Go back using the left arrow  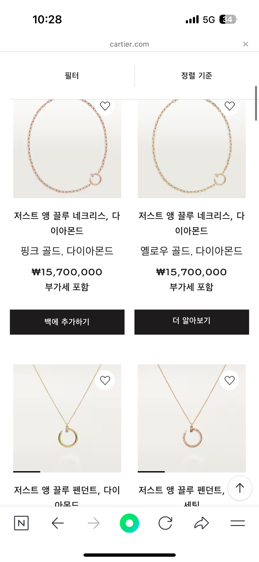click(x=58, y=523)
